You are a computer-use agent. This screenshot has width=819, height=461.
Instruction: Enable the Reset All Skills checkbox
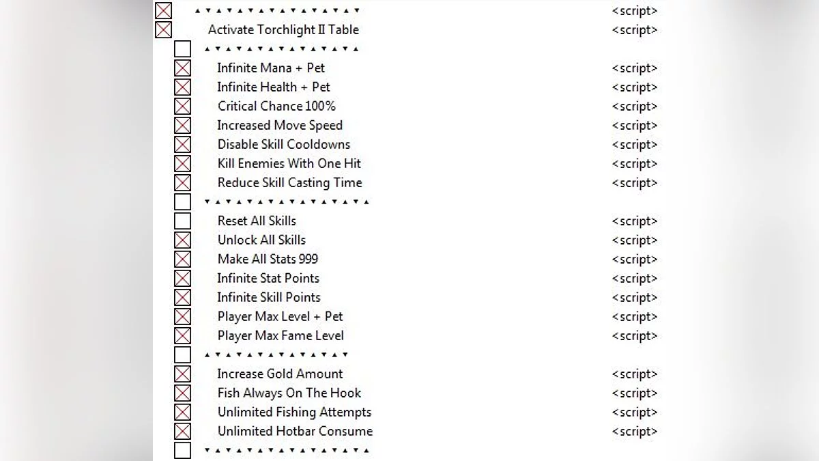[182, 221]
